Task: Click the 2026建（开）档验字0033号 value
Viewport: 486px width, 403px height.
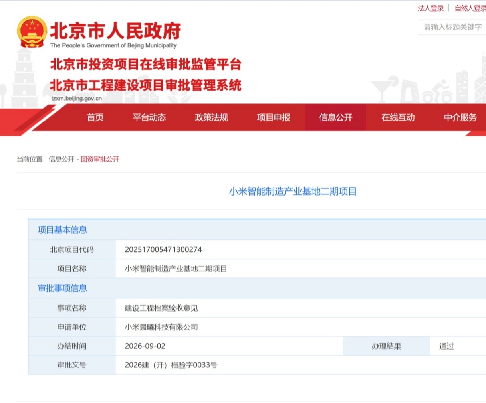Action: pyautogui.click(x=171, y=365)
